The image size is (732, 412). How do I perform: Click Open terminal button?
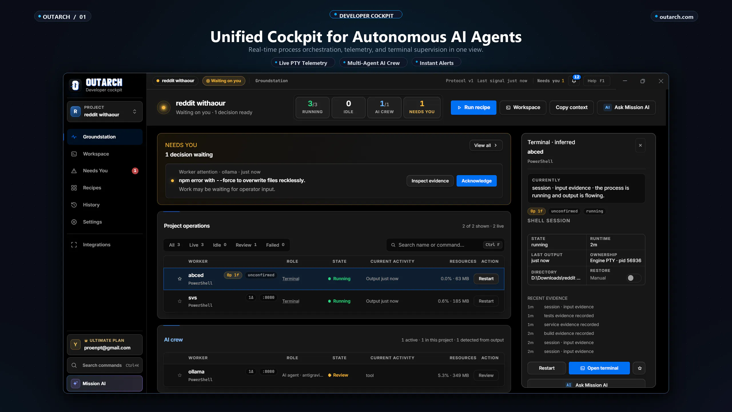click(x=599, y=368)
